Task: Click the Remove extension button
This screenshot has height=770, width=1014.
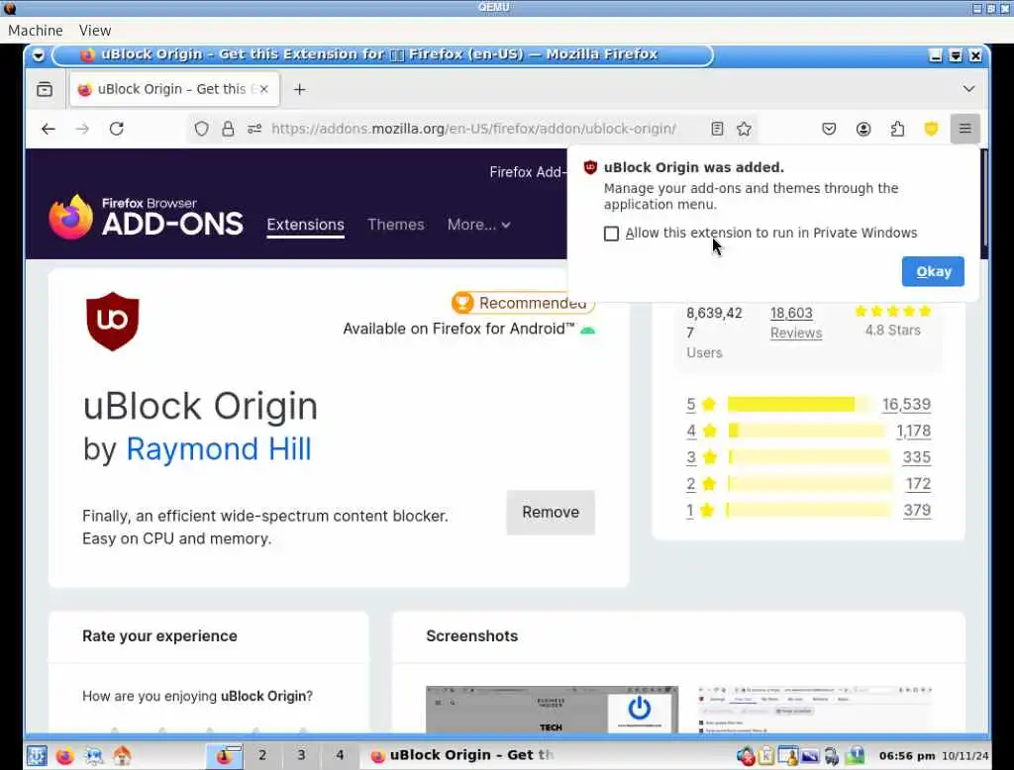Action: [551, 512]
